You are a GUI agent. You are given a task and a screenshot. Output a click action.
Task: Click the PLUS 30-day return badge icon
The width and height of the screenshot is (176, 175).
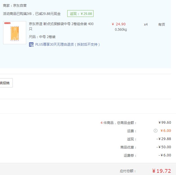[x=31, y=45]
